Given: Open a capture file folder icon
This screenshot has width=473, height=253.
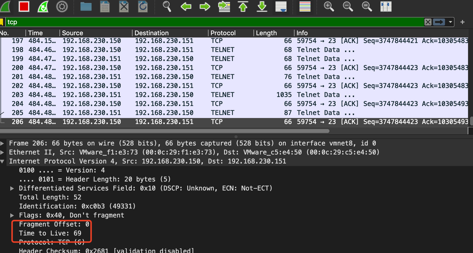Looking at the screenshot, I should [x=86, y=6].
